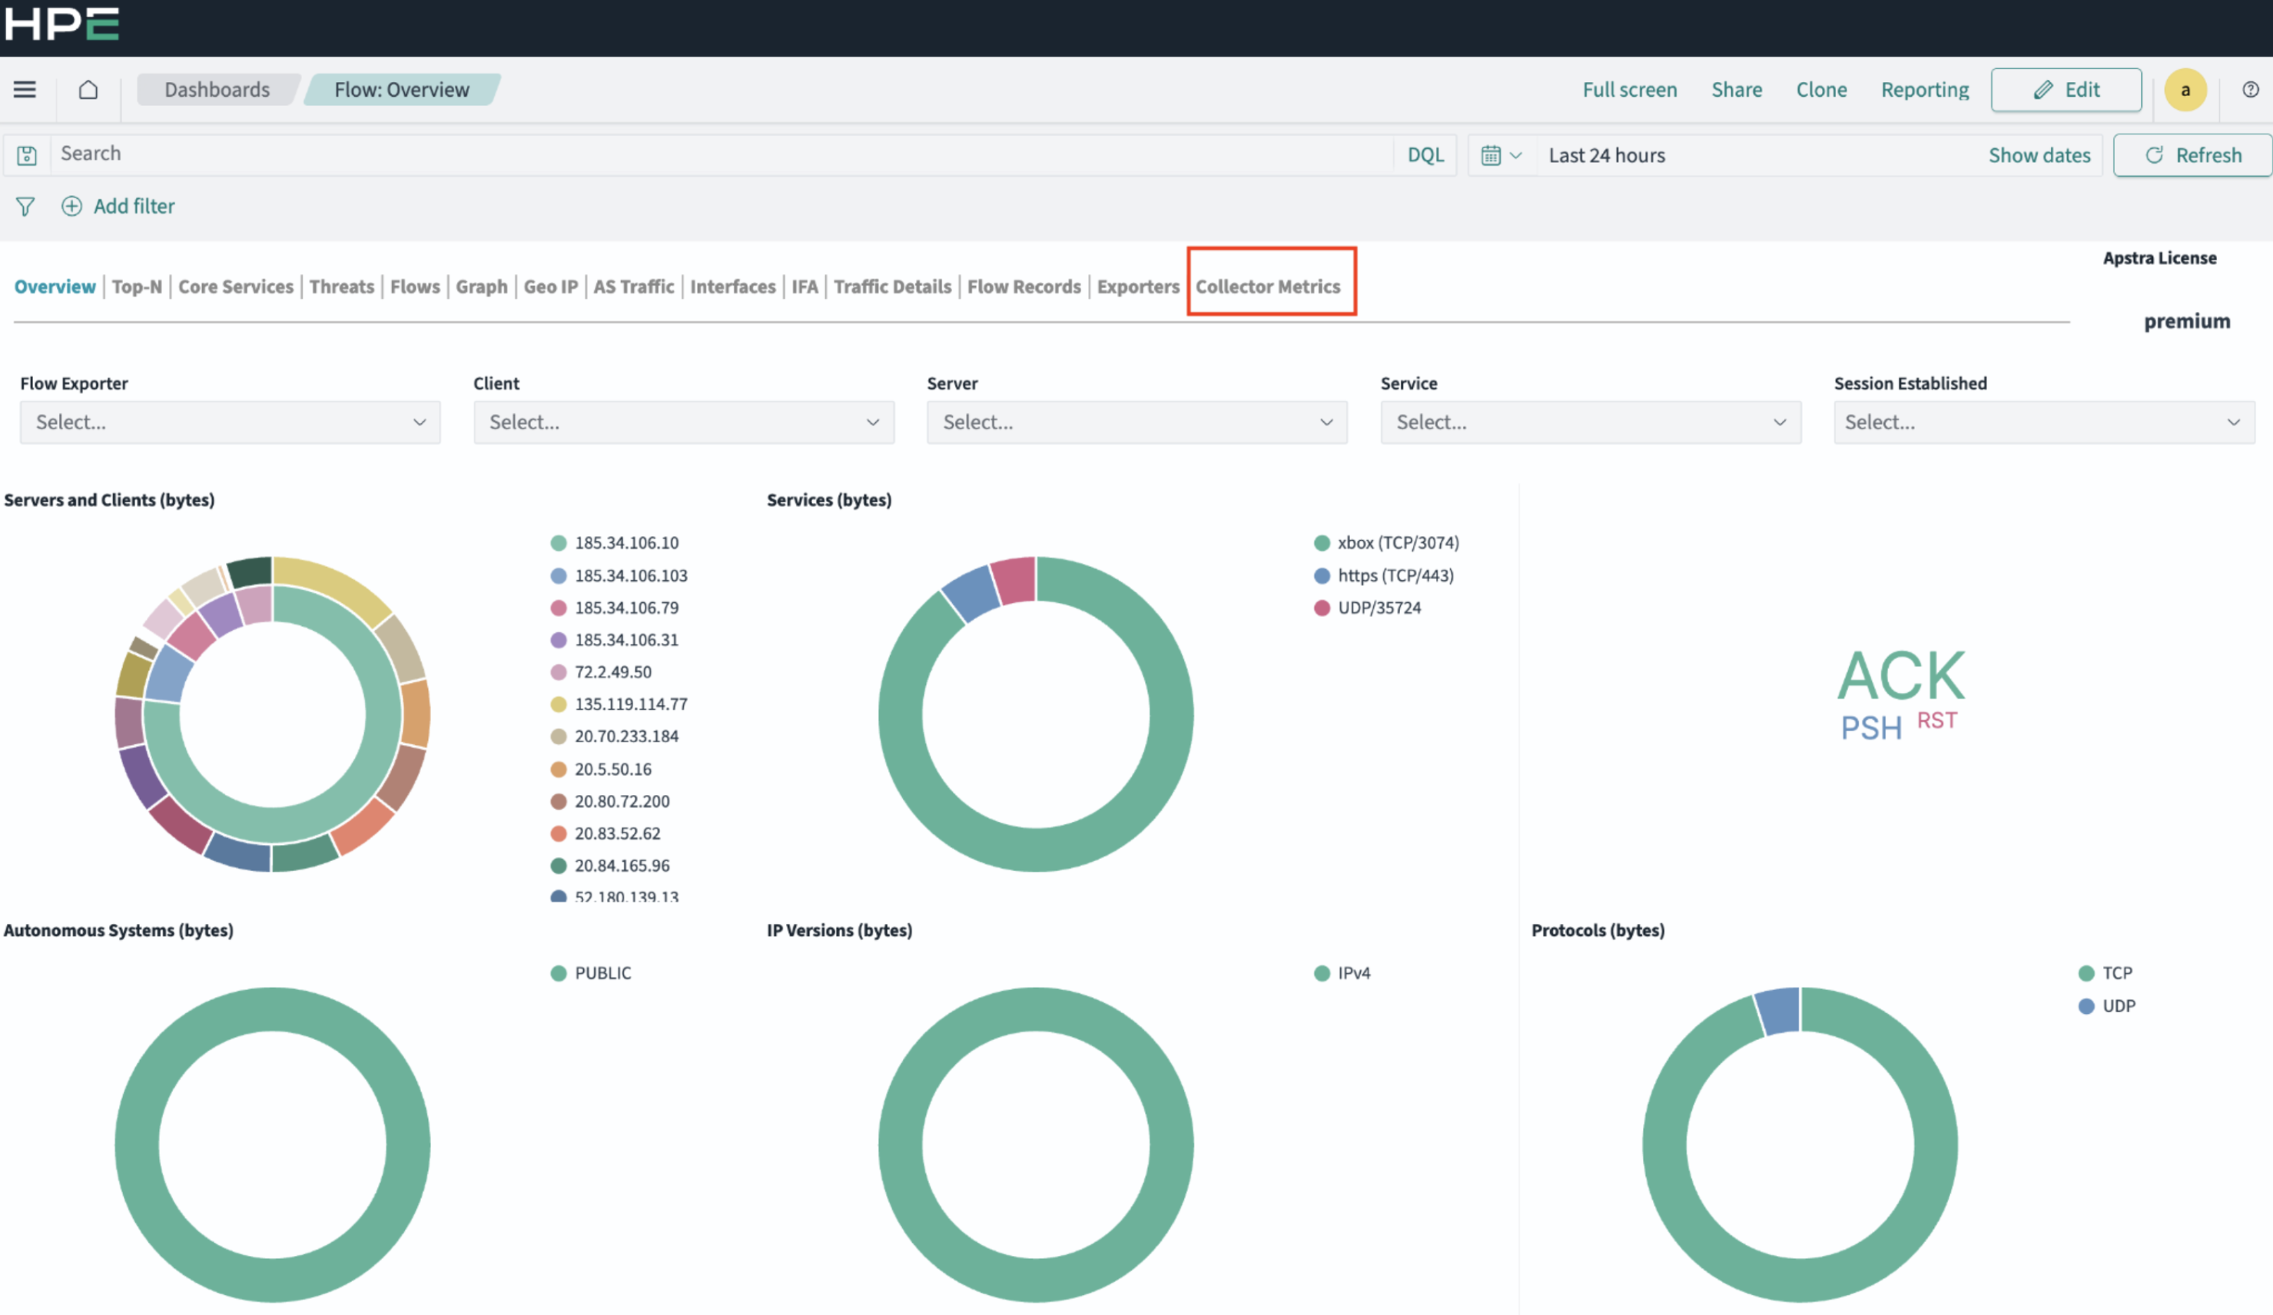Expand the Service dropdown
The width and height of the screenshot is (2273, 1315).
coord(1590,422)
